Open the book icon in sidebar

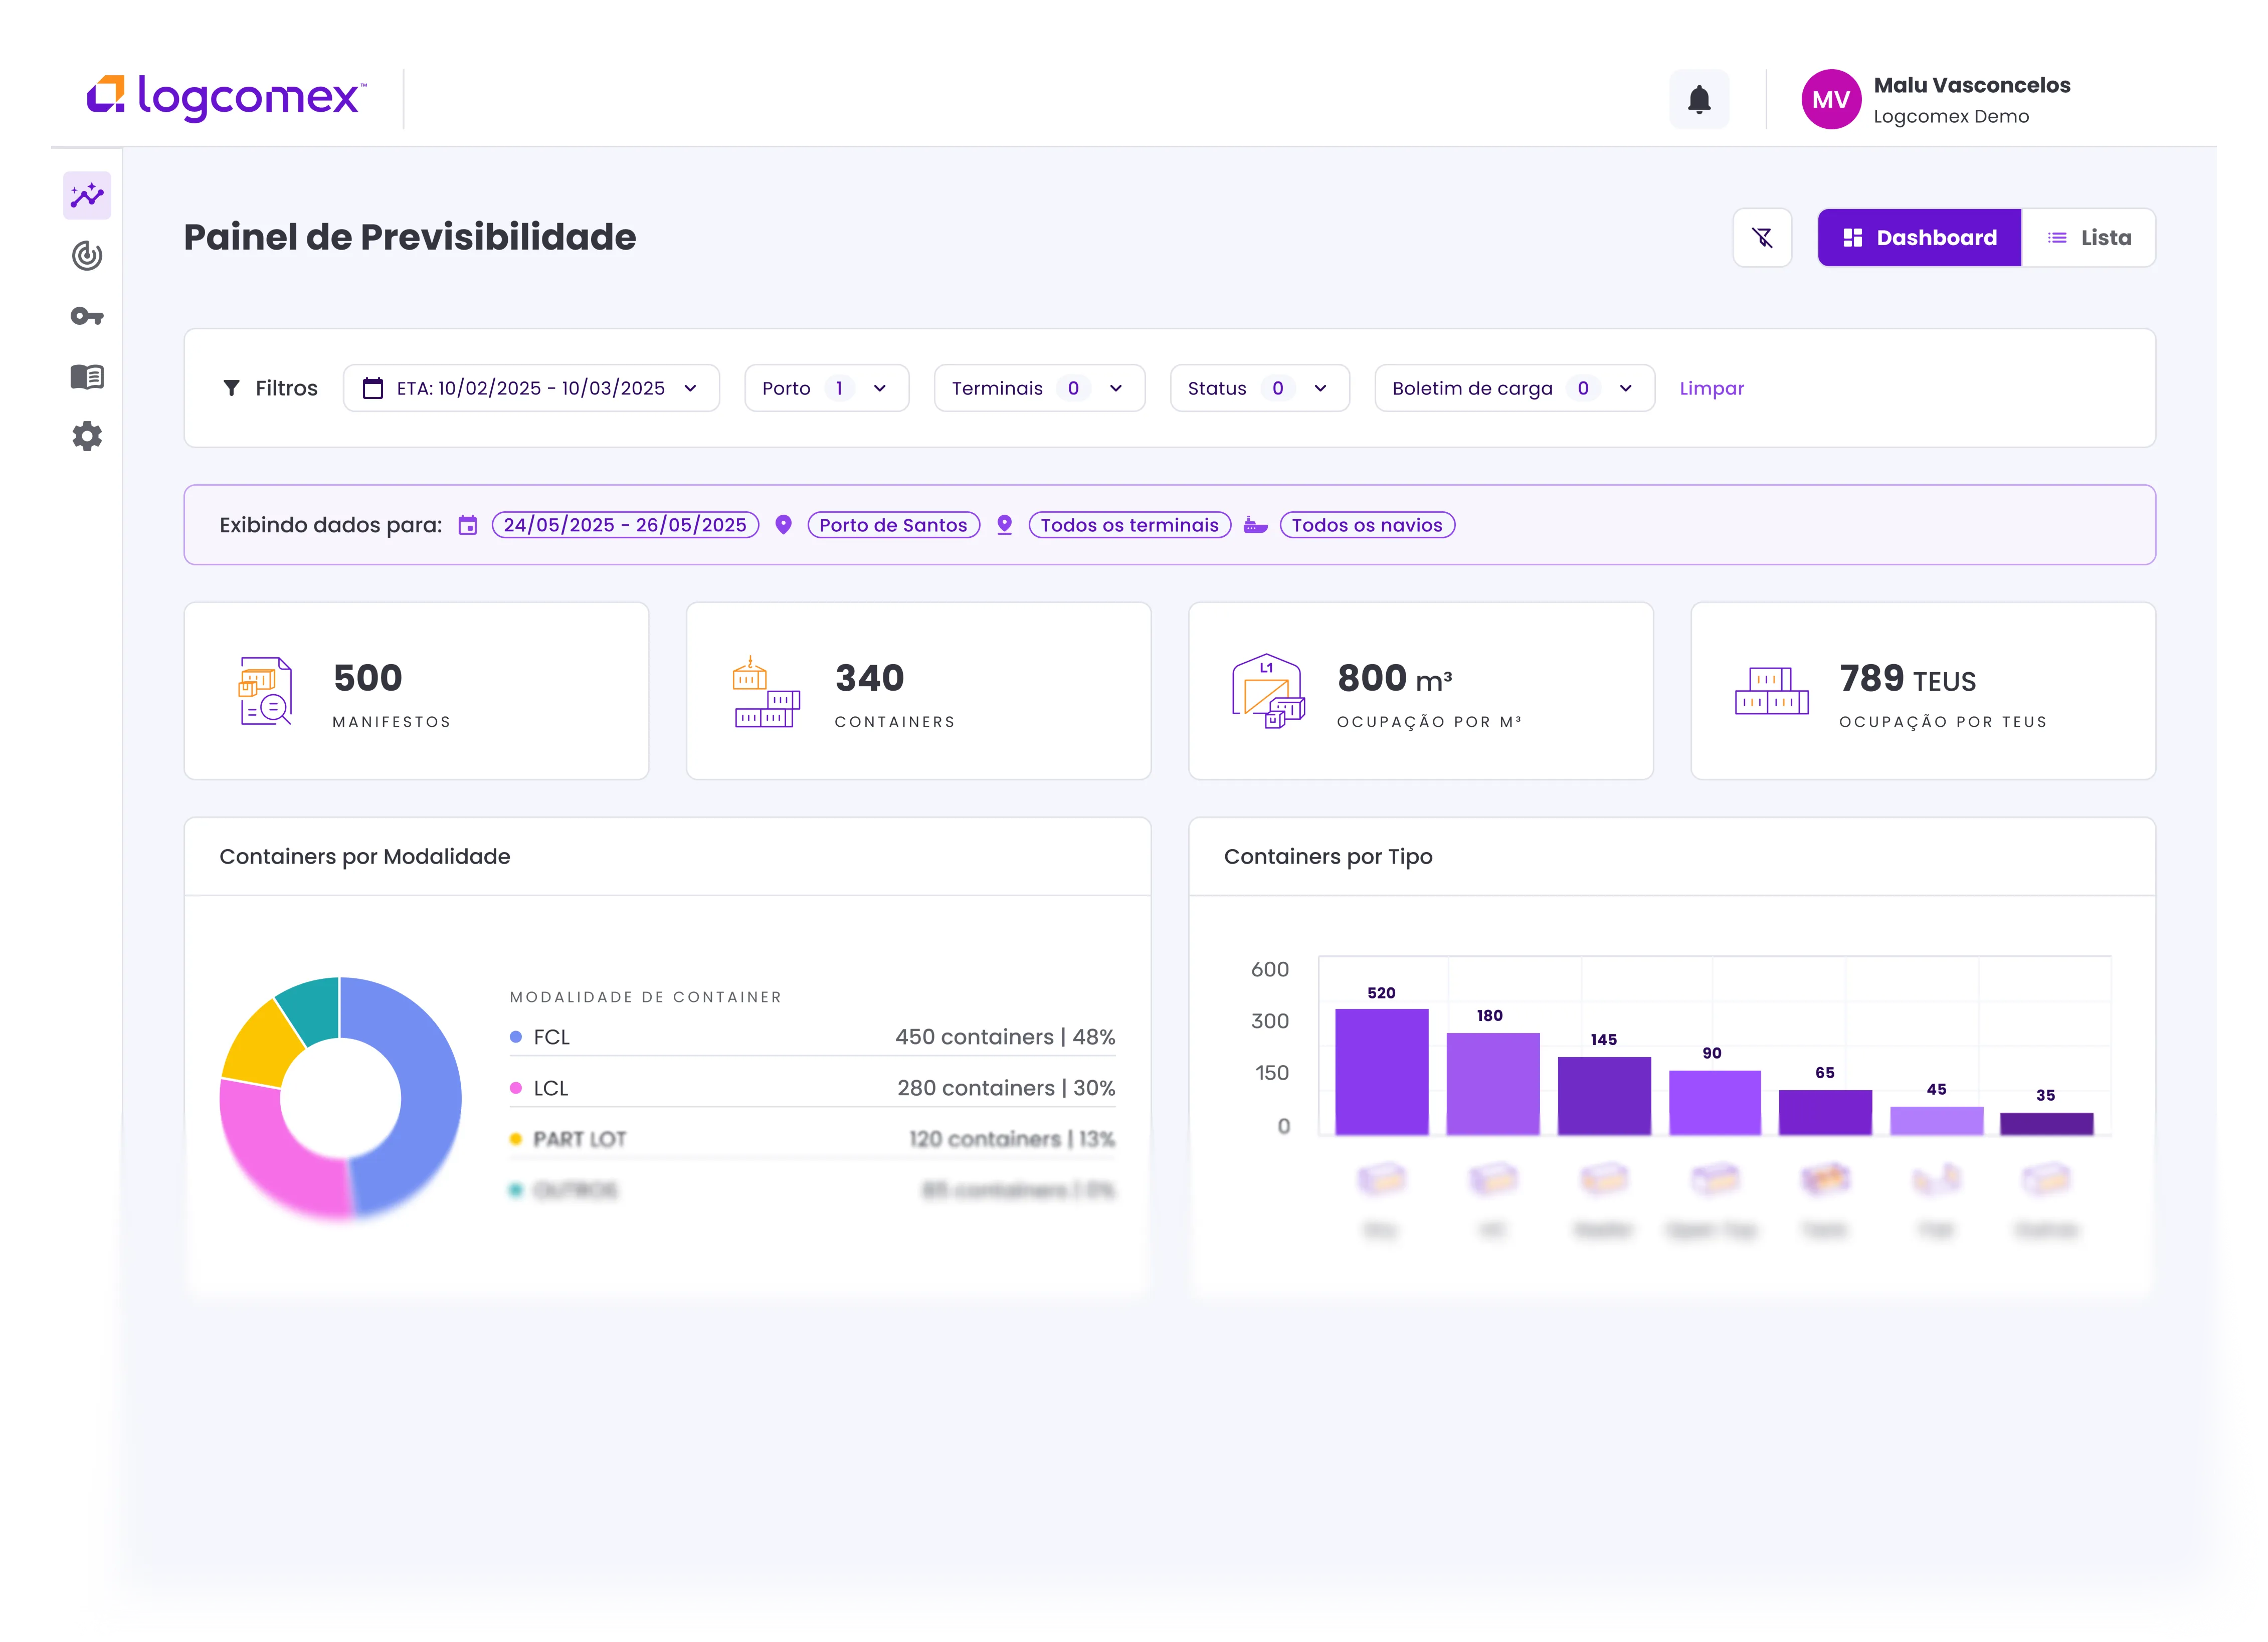87,377
